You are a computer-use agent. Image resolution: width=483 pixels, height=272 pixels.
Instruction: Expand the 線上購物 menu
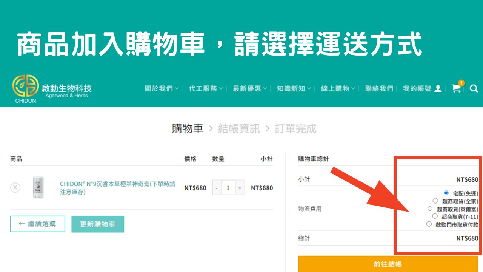pyautogui.click(x=338, y=88)
